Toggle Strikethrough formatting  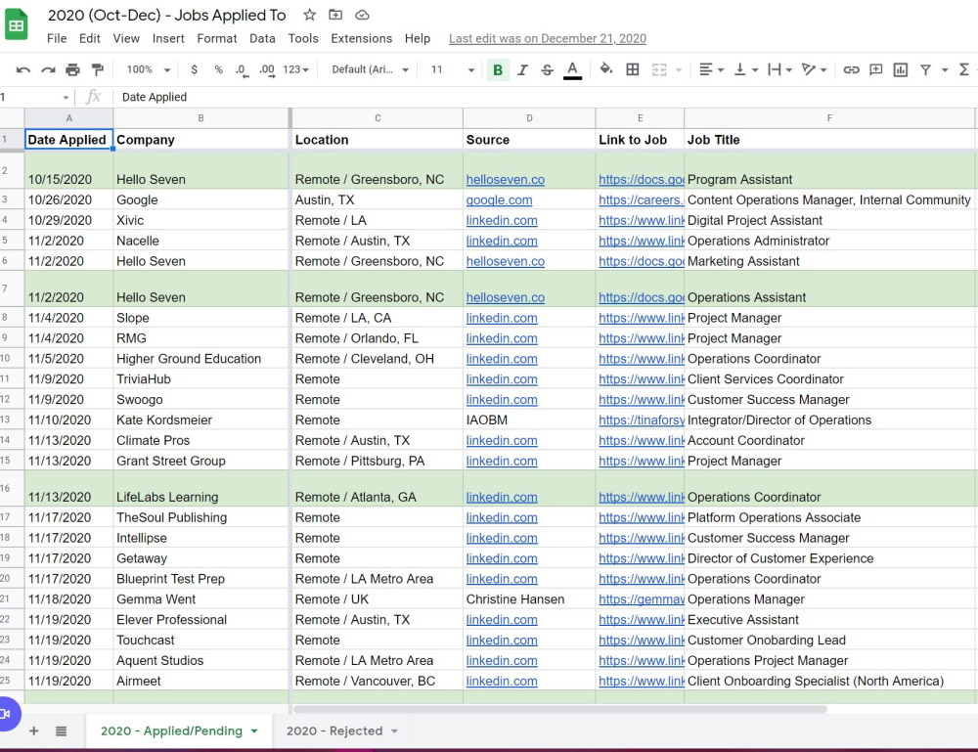click(x=547, y=69)
